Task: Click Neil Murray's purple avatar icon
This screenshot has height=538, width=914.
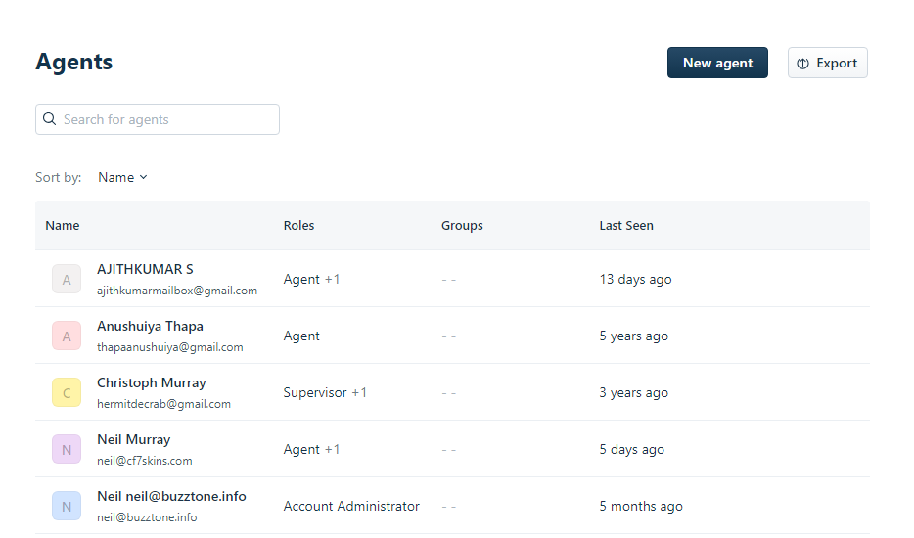Action: click(67, 449)
